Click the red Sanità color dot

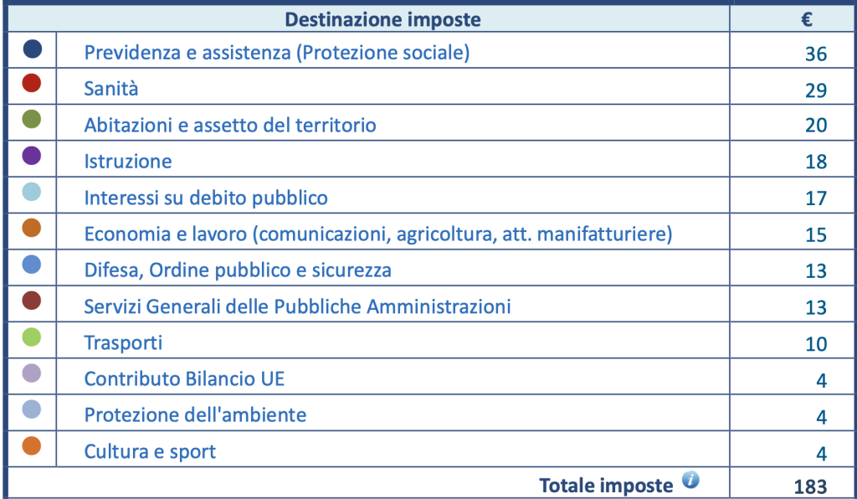[x=31, y=83]
